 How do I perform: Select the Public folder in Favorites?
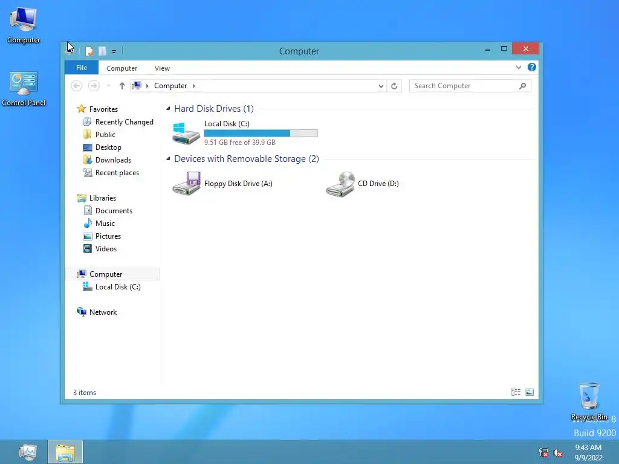tap(105, 135)
